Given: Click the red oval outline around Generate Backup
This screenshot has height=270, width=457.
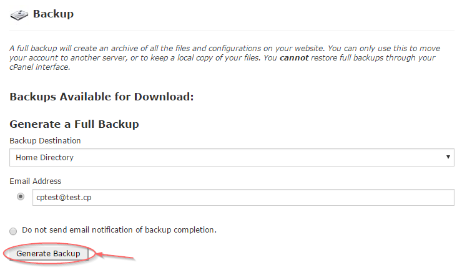Looking at the screenshot, I should tap(49, 253).
